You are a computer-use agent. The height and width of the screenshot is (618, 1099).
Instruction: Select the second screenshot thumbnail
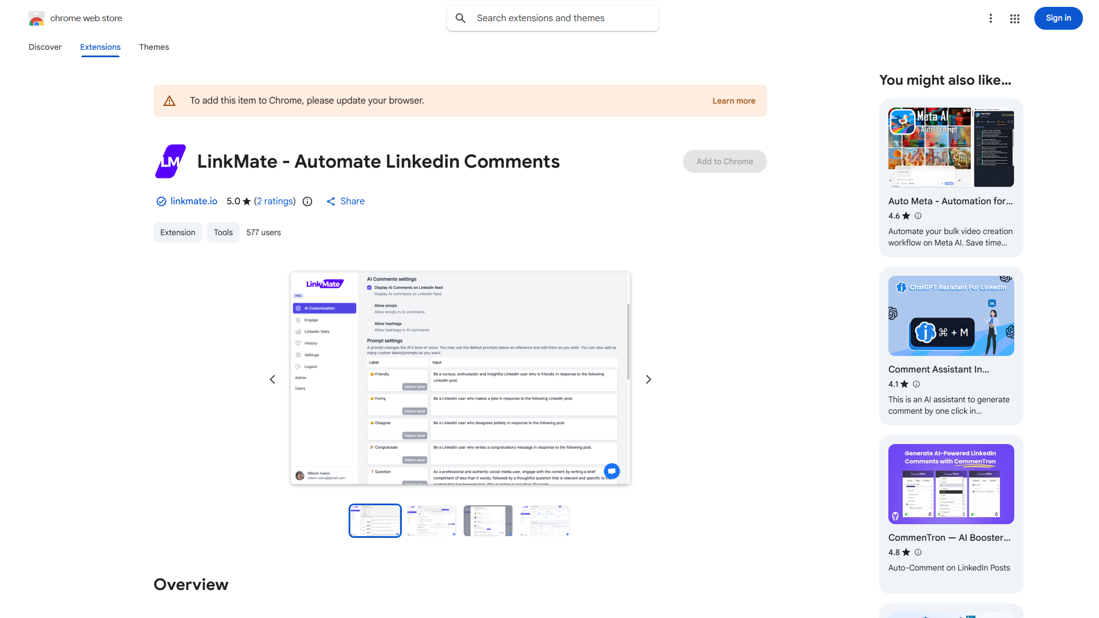click(x=432, y=521)
